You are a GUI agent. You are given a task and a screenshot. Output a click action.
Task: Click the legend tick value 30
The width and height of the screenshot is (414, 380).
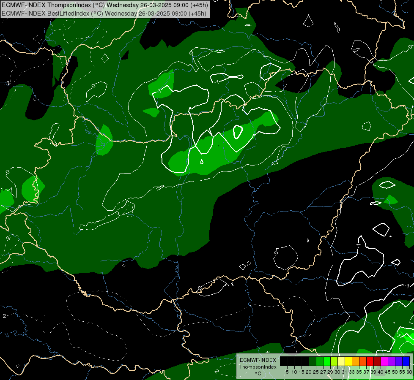[x=337, y=372]
